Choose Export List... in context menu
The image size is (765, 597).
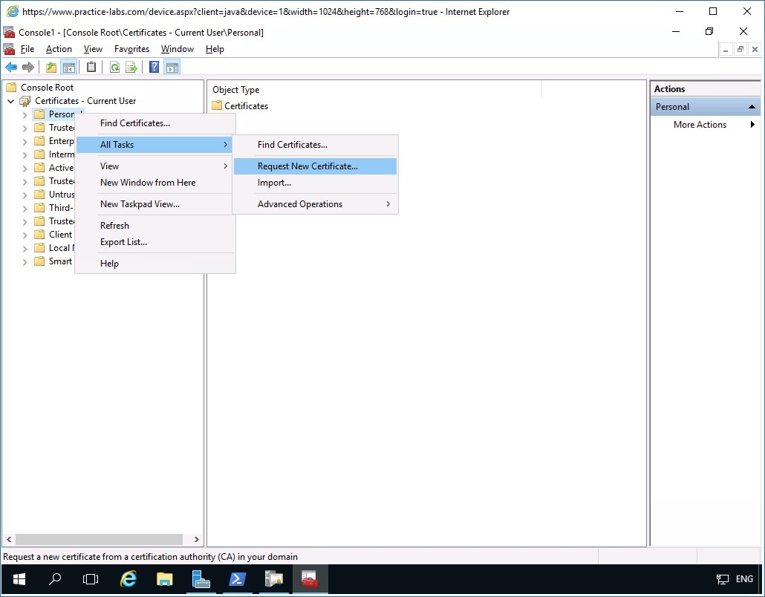point(154,242)
